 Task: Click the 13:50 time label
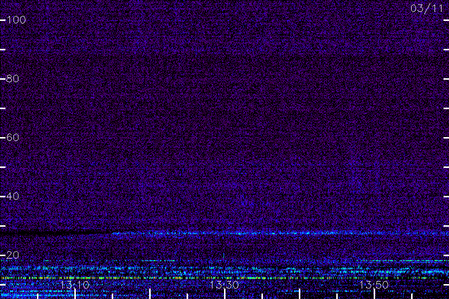click(x=374, y=285)
